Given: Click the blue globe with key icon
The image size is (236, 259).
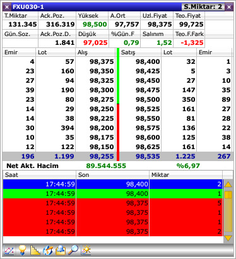Looking at the screenshot, I should coord(48,250).
